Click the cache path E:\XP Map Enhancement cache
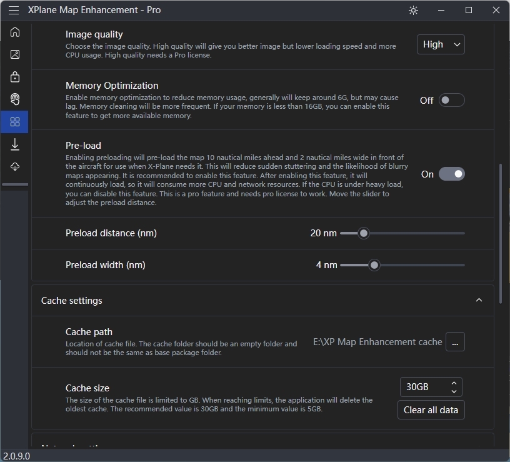 click(x=377, y=341)
